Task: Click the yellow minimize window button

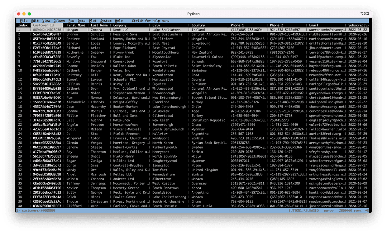Action: (24, 14)
